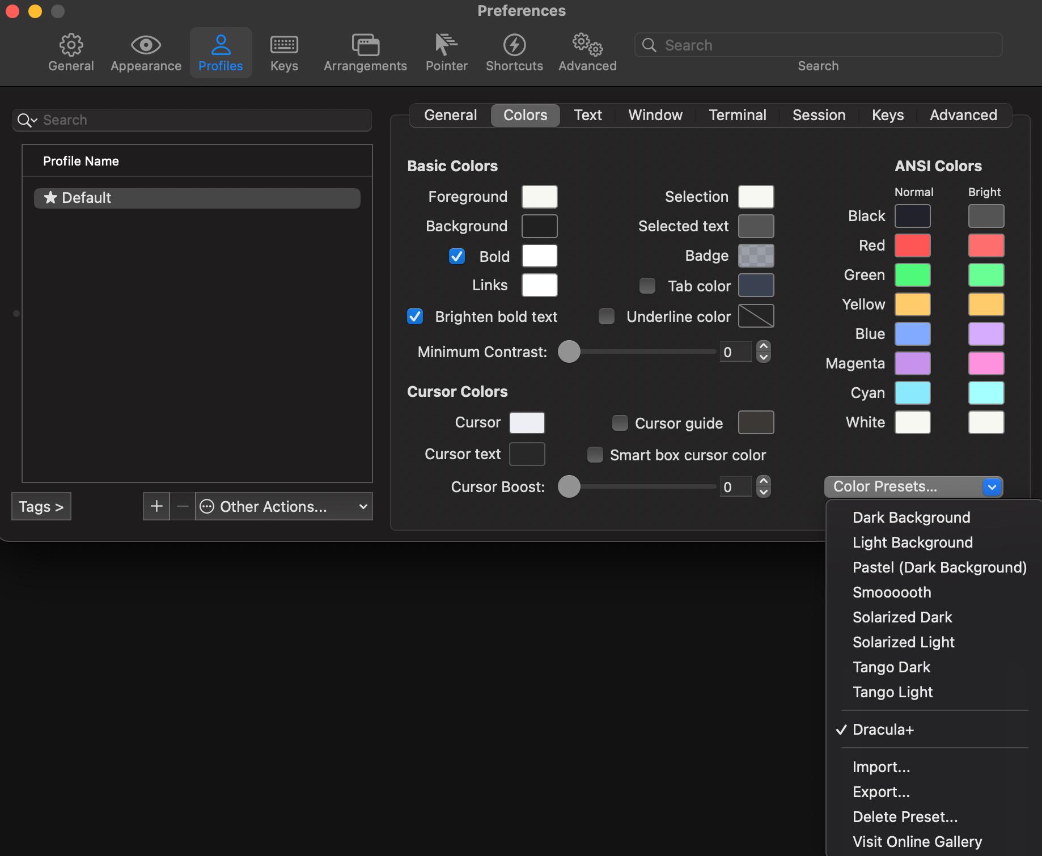
Task: Click the Foreground color swatch
Action: pos(539,197)
